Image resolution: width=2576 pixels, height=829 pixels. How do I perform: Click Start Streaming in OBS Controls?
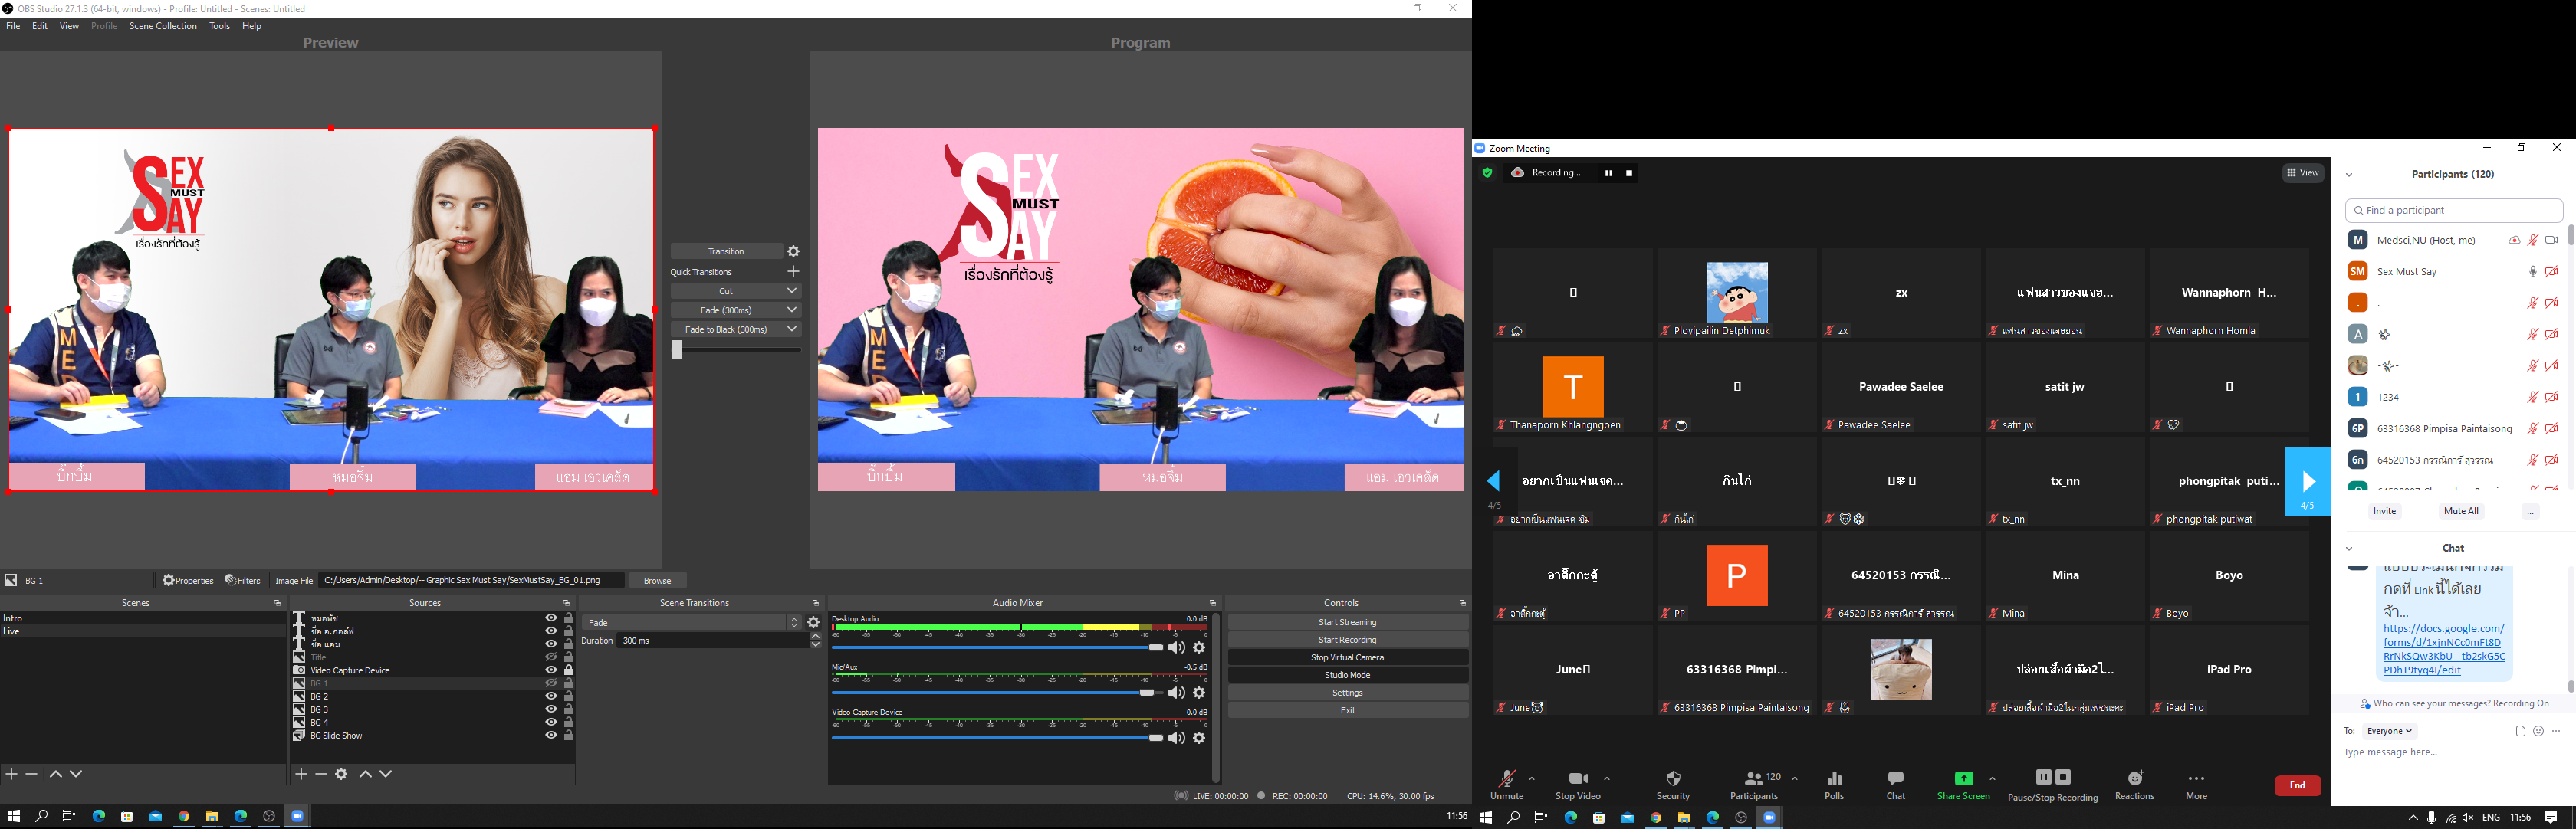[1348, 622]
